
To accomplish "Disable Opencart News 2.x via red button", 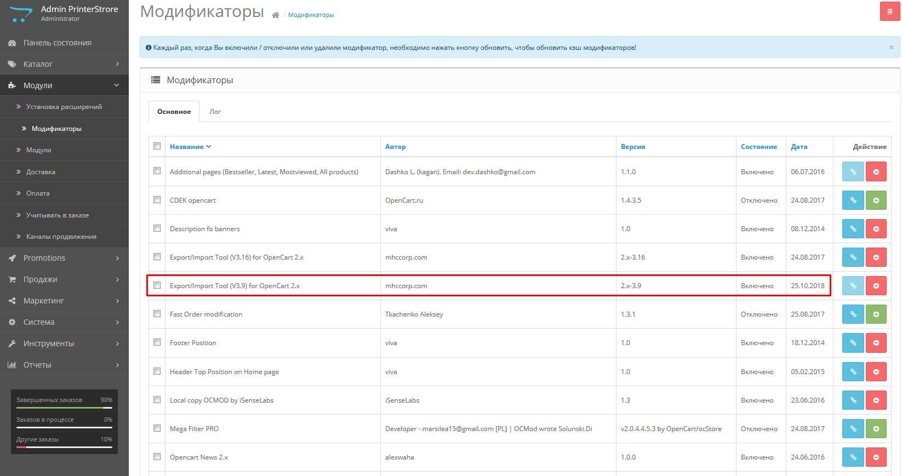I will pyautogui.click(x=876, y=457).
